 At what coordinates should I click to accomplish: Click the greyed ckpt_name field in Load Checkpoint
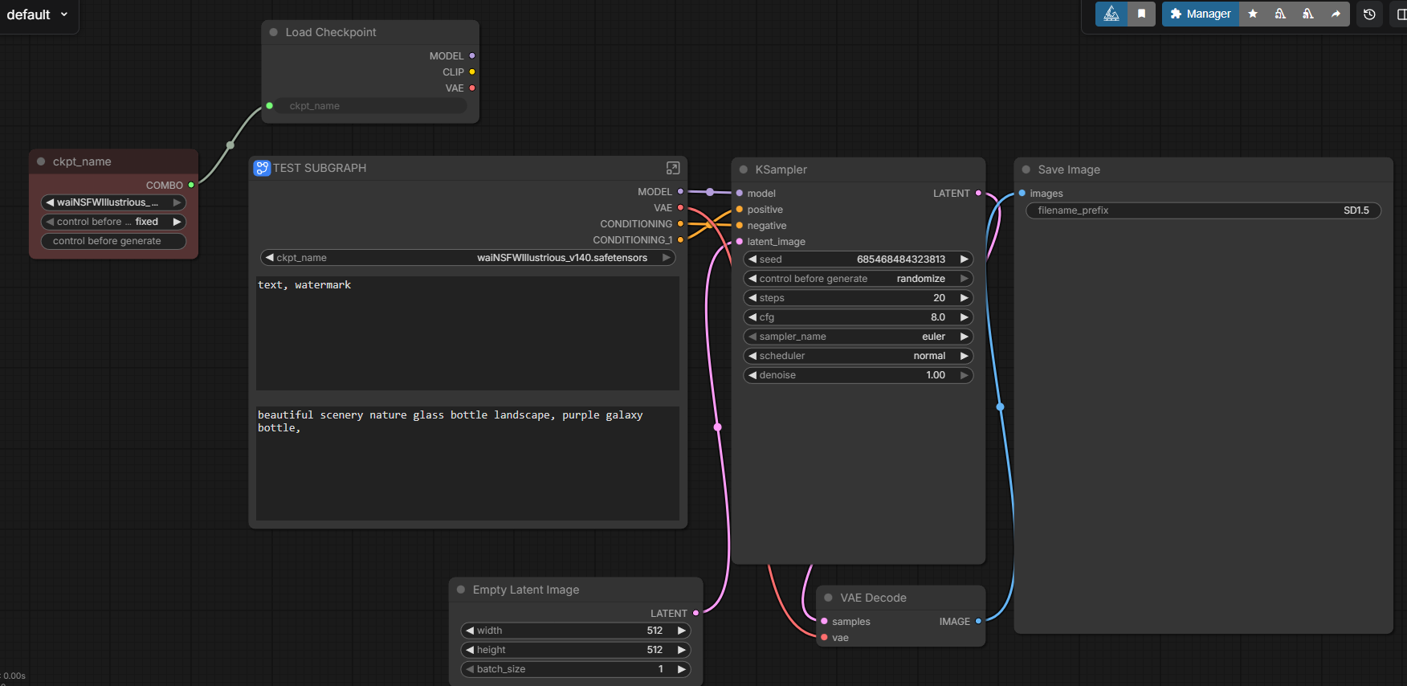click(372, 106)
